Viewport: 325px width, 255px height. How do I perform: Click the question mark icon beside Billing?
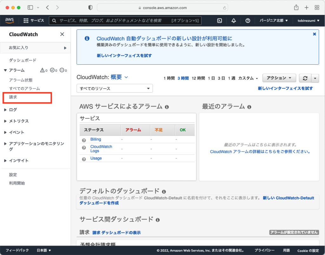84,140
